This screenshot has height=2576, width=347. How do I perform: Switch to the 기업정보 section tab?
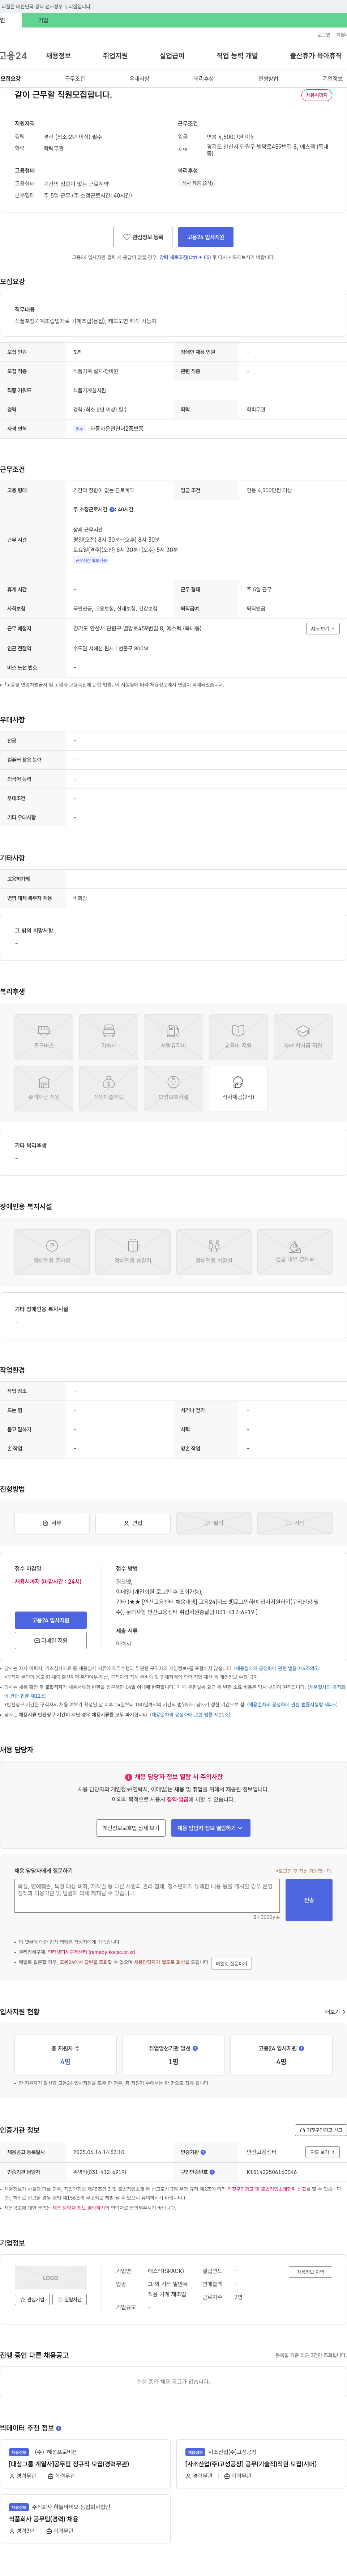tap(332, 79)
